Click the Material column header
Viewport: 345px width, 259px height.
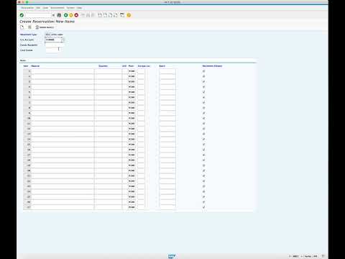pyautogui.click(x=35, y=66)
